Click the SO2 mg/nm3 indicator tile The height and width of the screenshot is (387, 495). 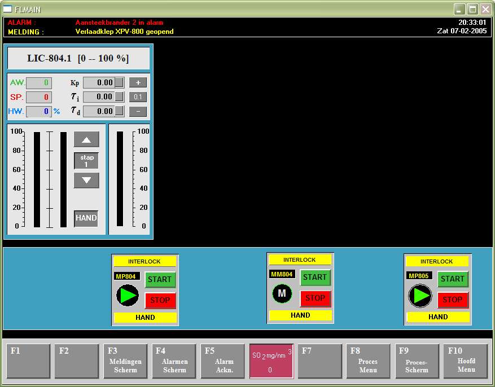(x=271, y=361)
